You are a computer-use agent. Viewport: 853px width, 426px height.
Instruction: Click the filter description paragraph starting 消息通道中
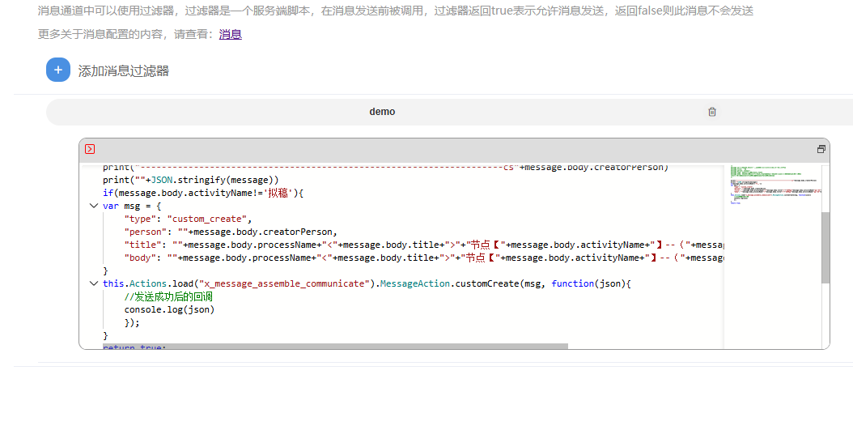pyautogui.click(x=396, y=11)
